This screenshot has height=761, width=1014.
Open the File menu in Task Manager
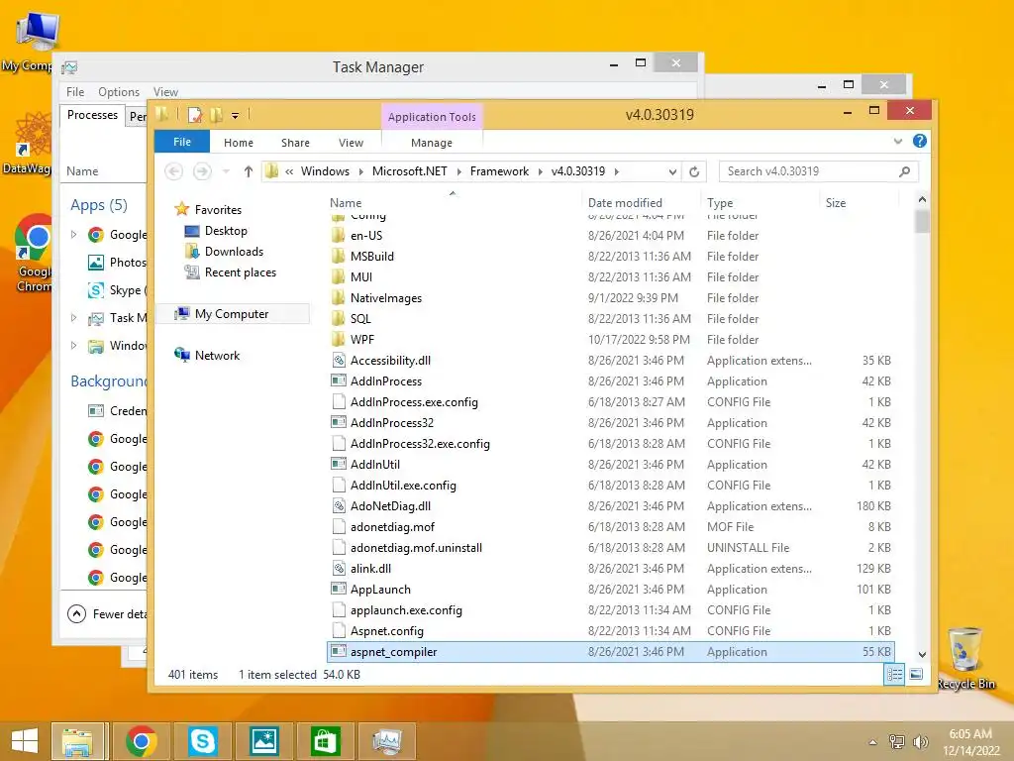75,92
